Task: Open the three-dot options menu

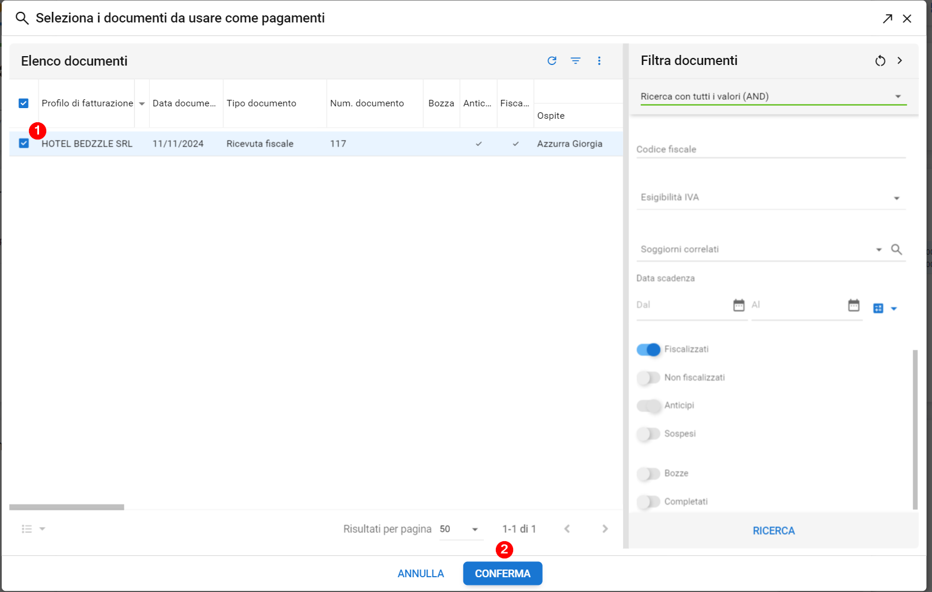Action: pos(599,61)
